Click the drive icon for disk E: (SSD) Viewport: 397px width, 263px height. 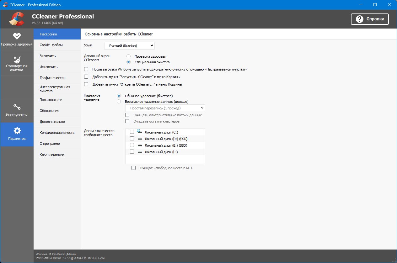140,145
